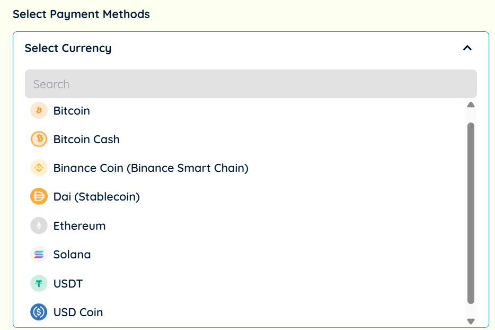
Task: Choose Bitcoin from the currency list
Action: 72,111
